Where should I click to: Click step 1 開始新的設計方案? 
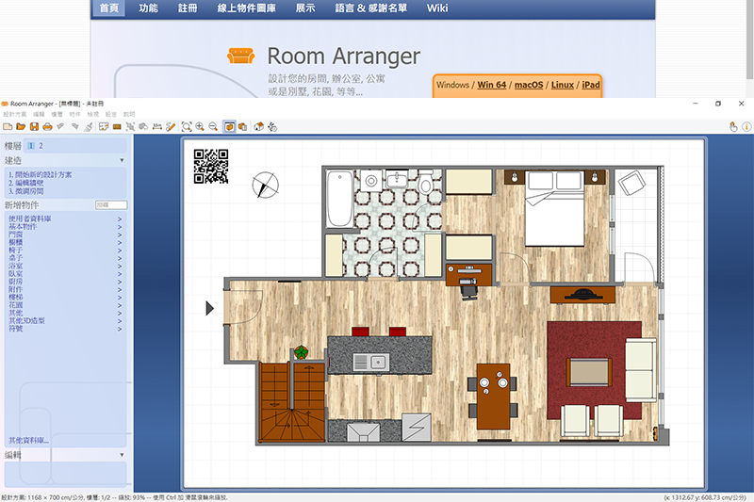coord(40,175)
